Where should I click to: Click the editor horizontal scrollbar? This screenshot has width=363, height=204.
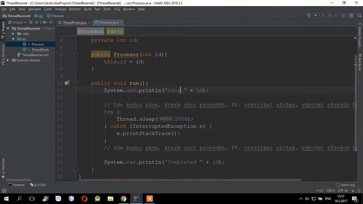pos(190,180)
